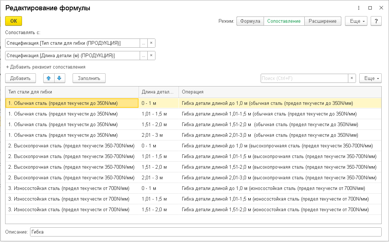Open the window's three-dot menu
389x242 pixels.
pos(358,8)
